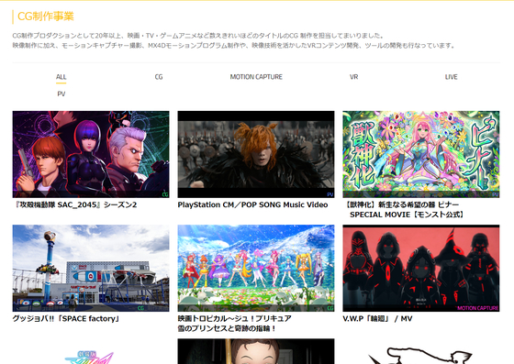Choose the PV filter tab
The width and height of the screenshot is (514, 364).
61,94
